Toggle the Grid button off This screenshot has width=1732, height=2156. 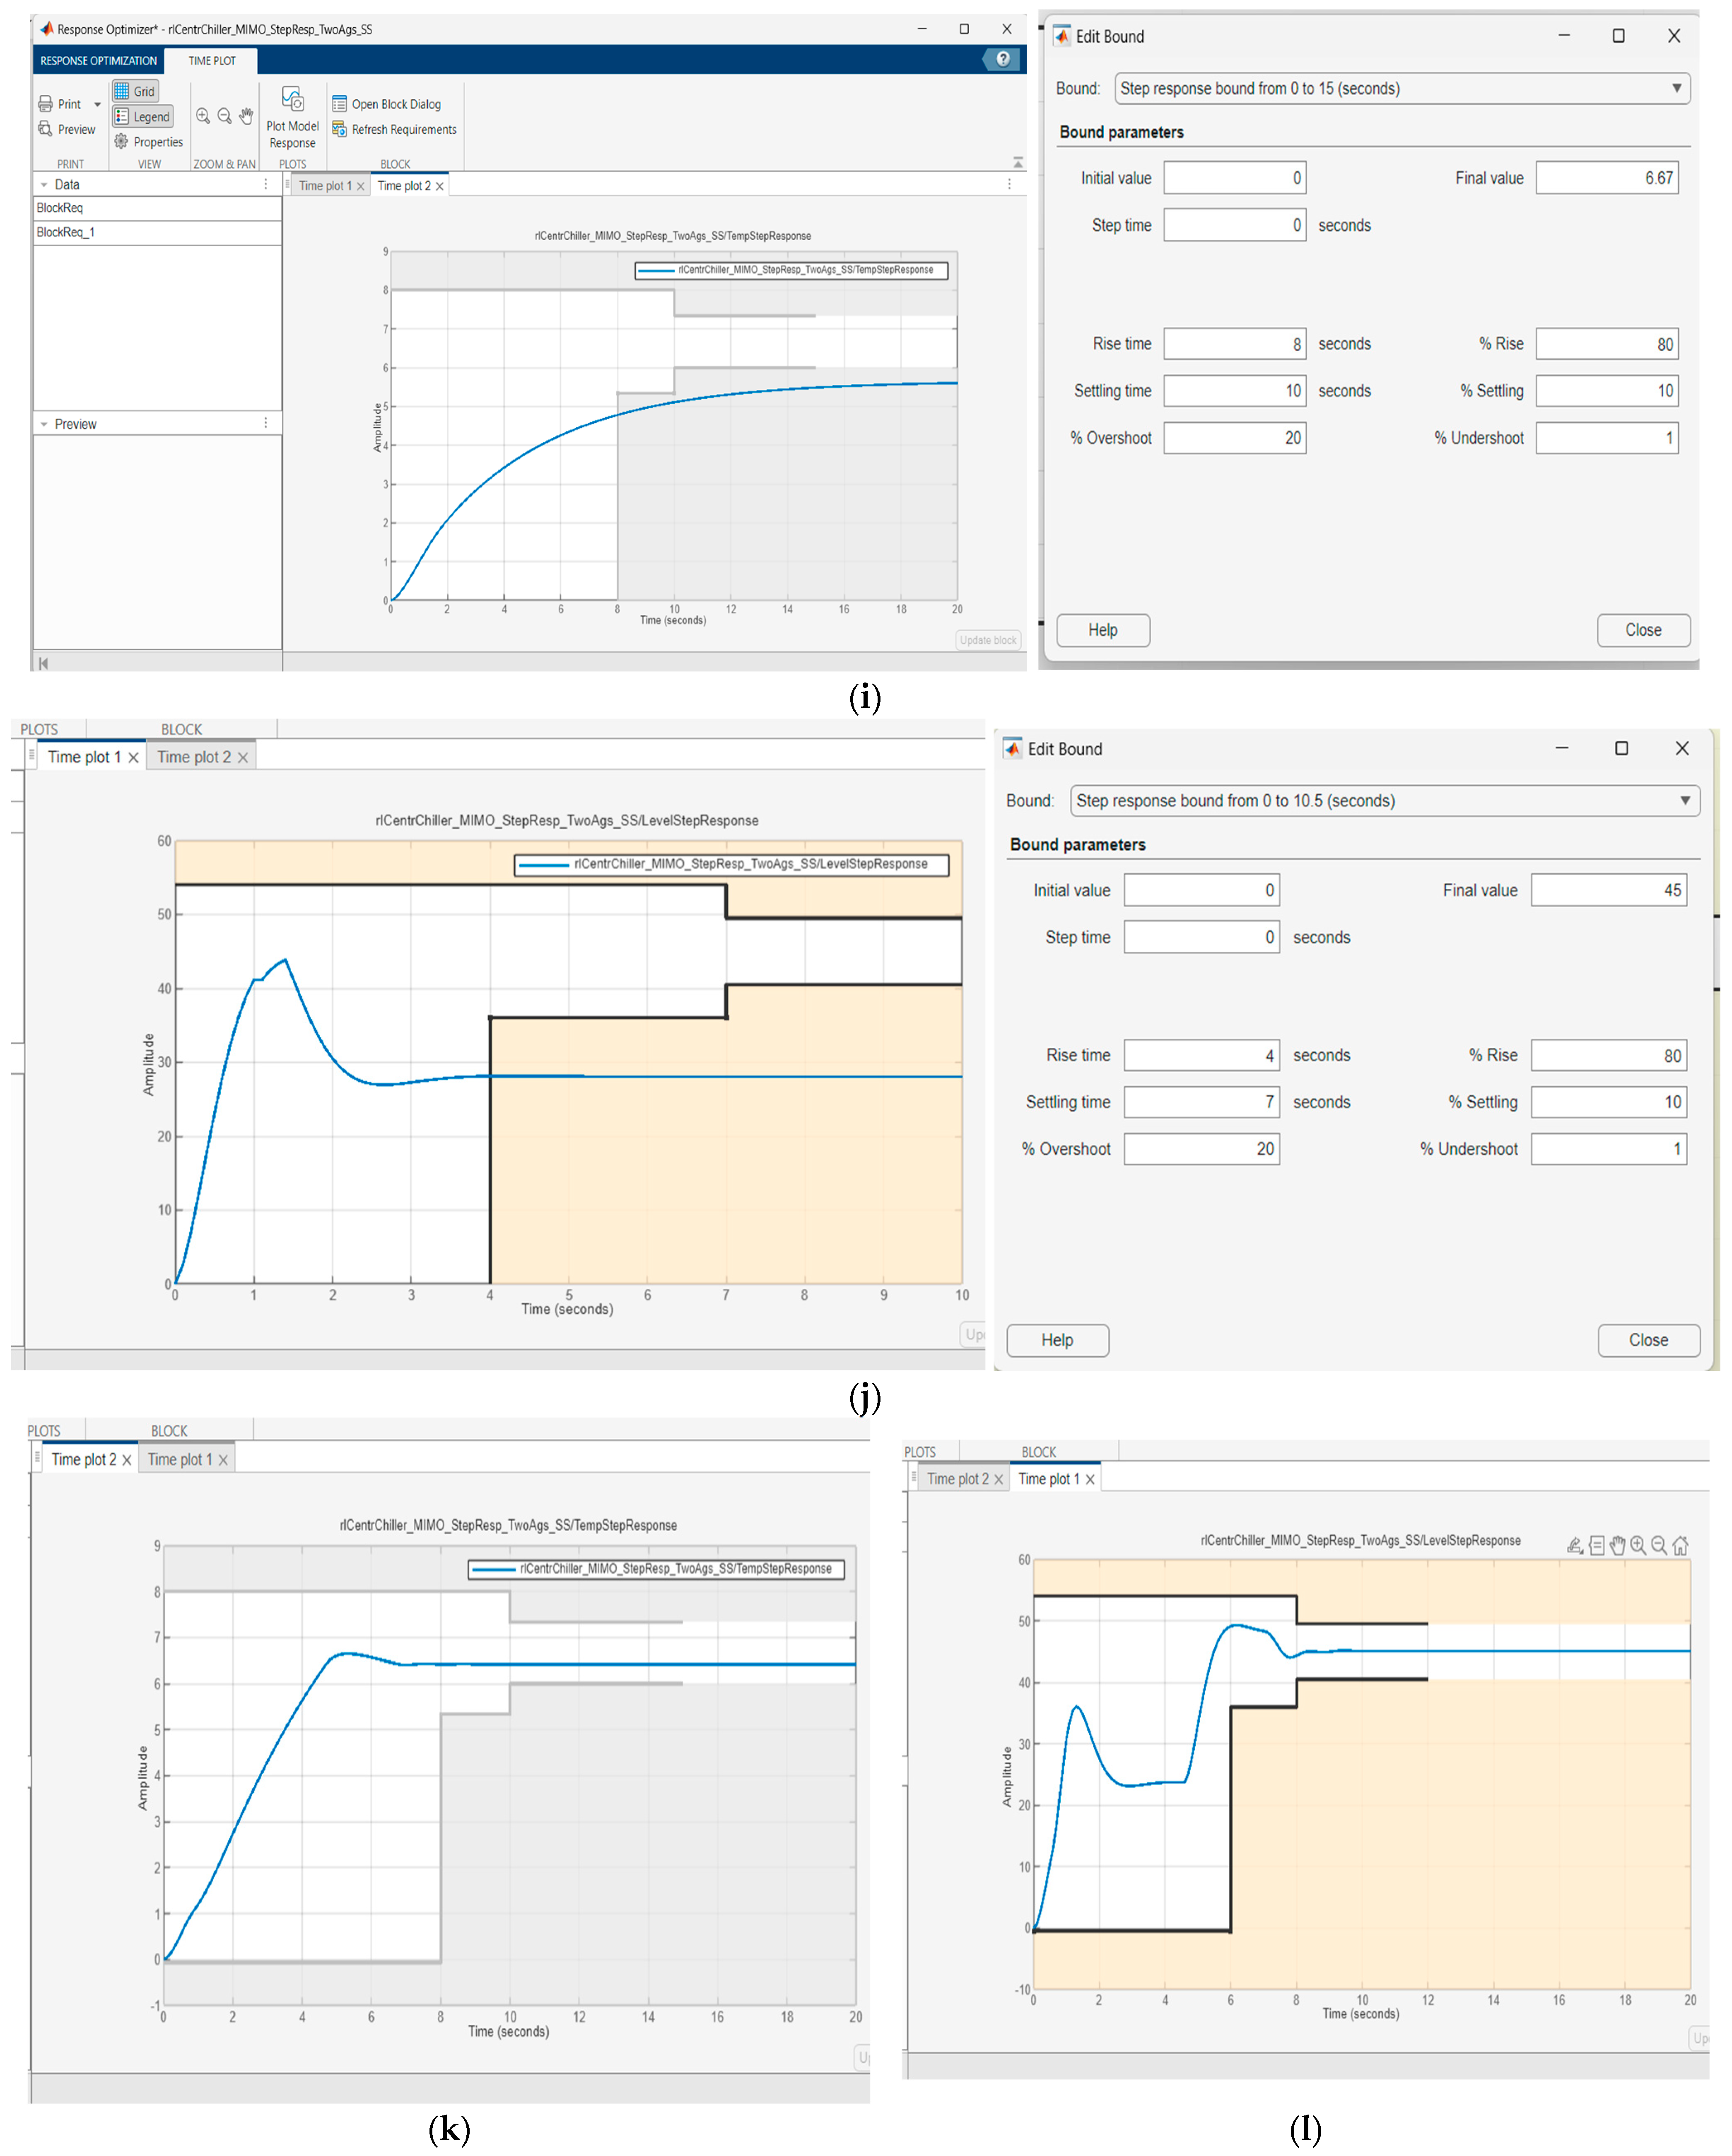(x=135, y=91)
